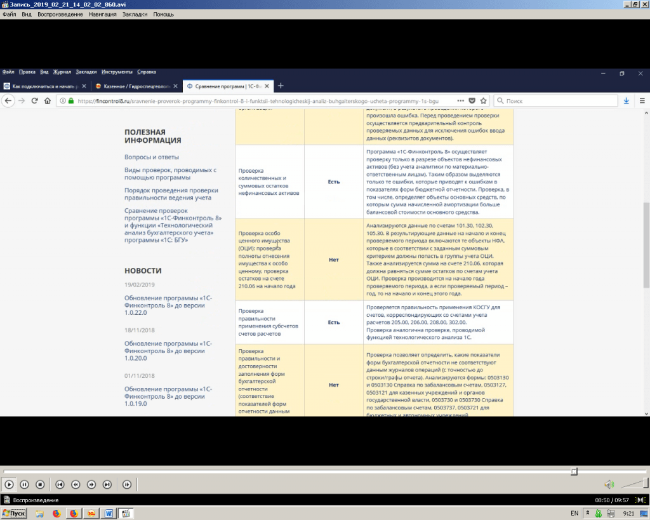Open the page actions three-dots menu
The width and height of the screenshot is (650, 520).
(x=460, y=100)
